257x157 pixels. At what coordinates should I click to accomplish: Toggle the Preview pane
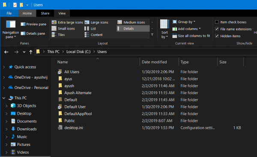point(33,24)
